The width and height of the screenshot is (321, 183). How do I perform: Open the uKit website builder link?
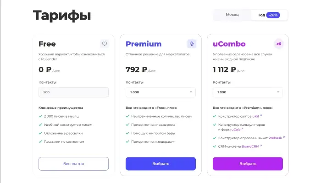[255, 117]
